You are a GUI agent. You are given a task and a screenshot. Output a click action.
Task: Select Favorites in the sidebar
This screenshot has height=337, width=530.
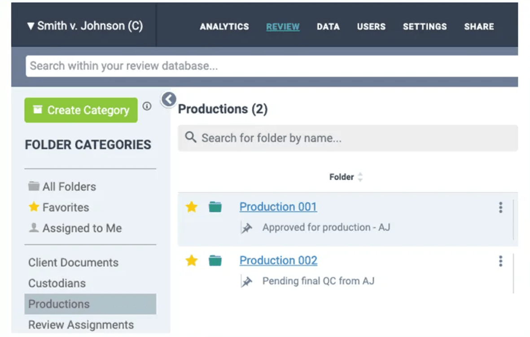coord(59,207)
